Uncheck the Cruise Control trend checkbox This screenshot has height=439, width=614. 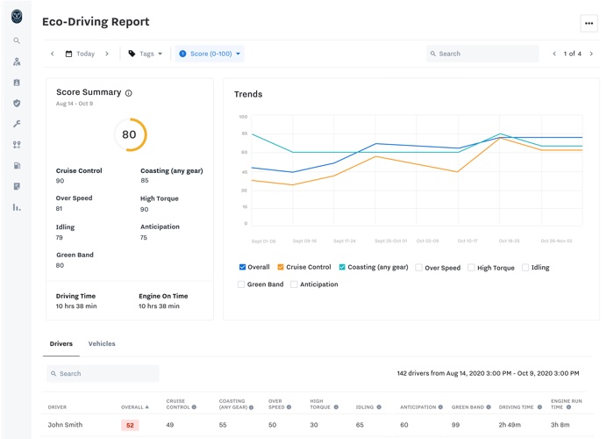coord(281,267)
